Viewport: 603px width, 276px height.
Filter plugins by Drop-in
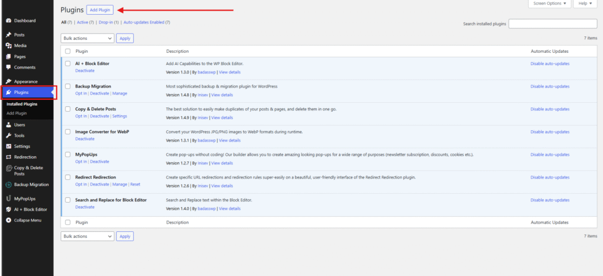(105, 23)
